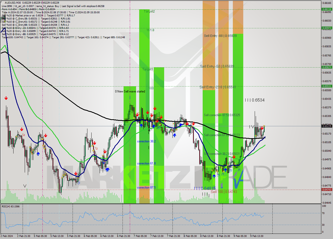
Task: Click the red 'Sell 100 | 0.64743' label
Action: (224, 192)
